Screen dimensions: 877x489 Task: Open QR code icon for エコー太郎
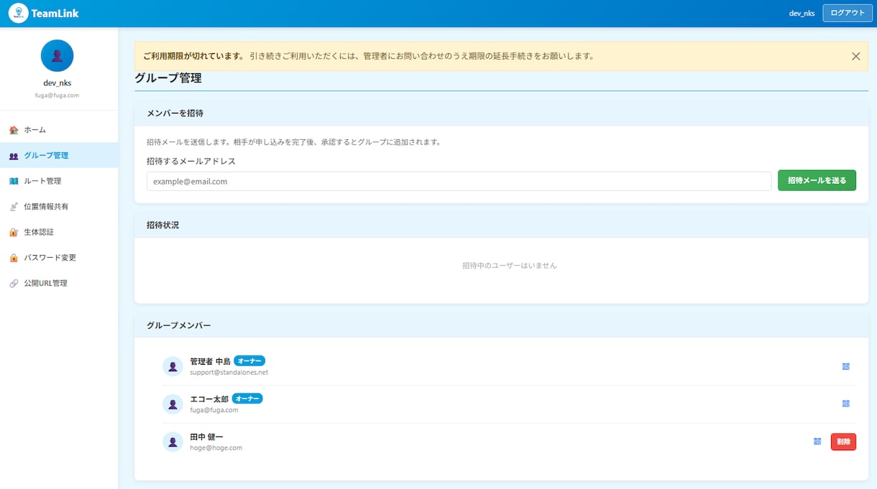tap(846, 404)
